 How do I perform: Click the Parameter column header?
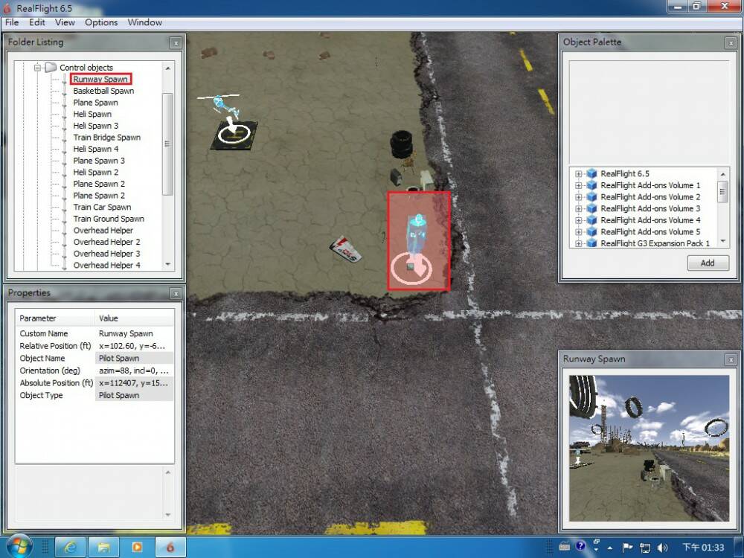(54, 318)
